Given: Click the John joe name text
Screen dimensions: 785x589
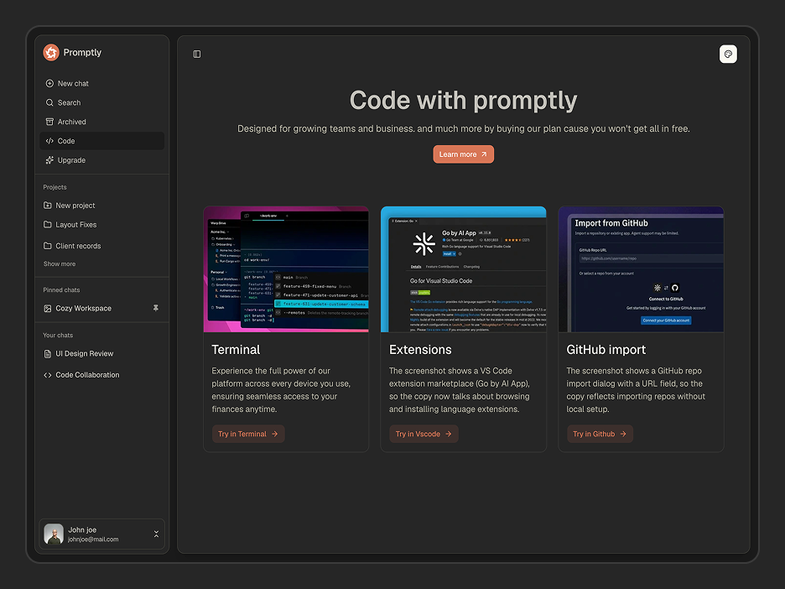Looking at the screenshot, I should [x=82, y=530].
